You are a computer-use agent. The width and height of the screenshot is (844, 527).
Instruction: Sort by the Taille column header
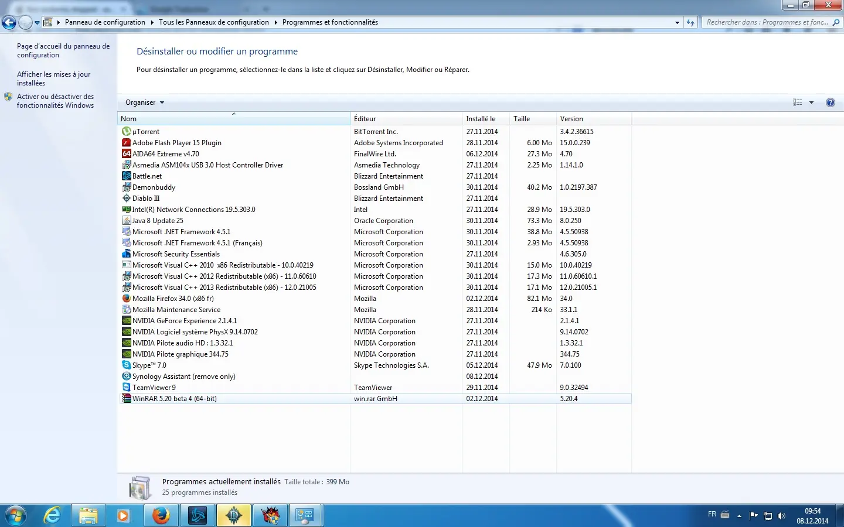(x=533, y=119)
